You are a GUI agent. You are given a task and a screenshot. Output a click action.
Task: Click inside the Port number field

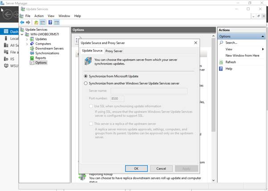117,98
